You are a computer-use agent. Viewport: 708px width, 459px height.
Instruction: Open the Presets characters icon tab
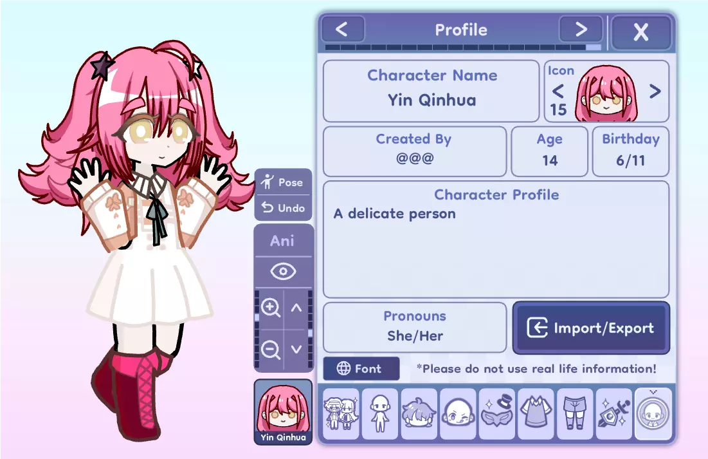point(341,414)
